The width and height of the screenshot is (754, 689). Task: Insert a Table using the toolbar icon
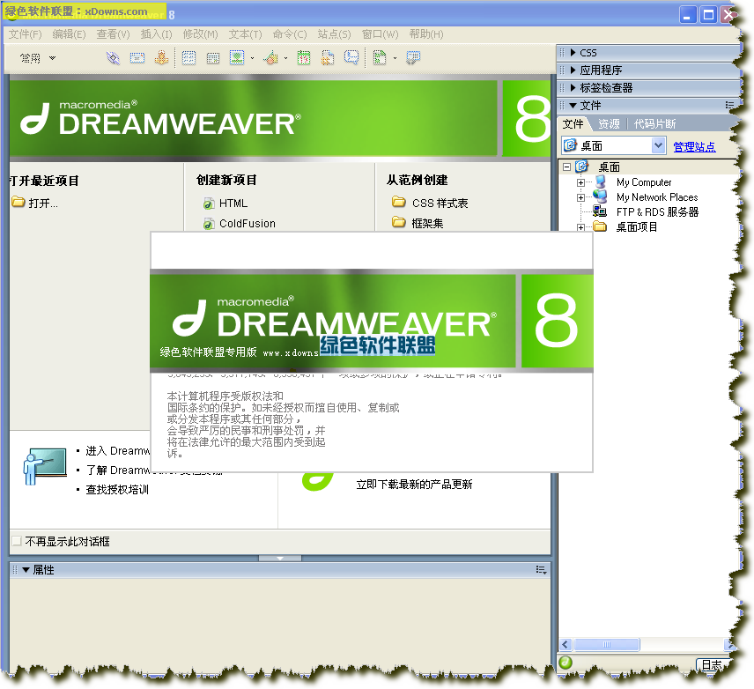pyautogui.click(x=189, y=58)
